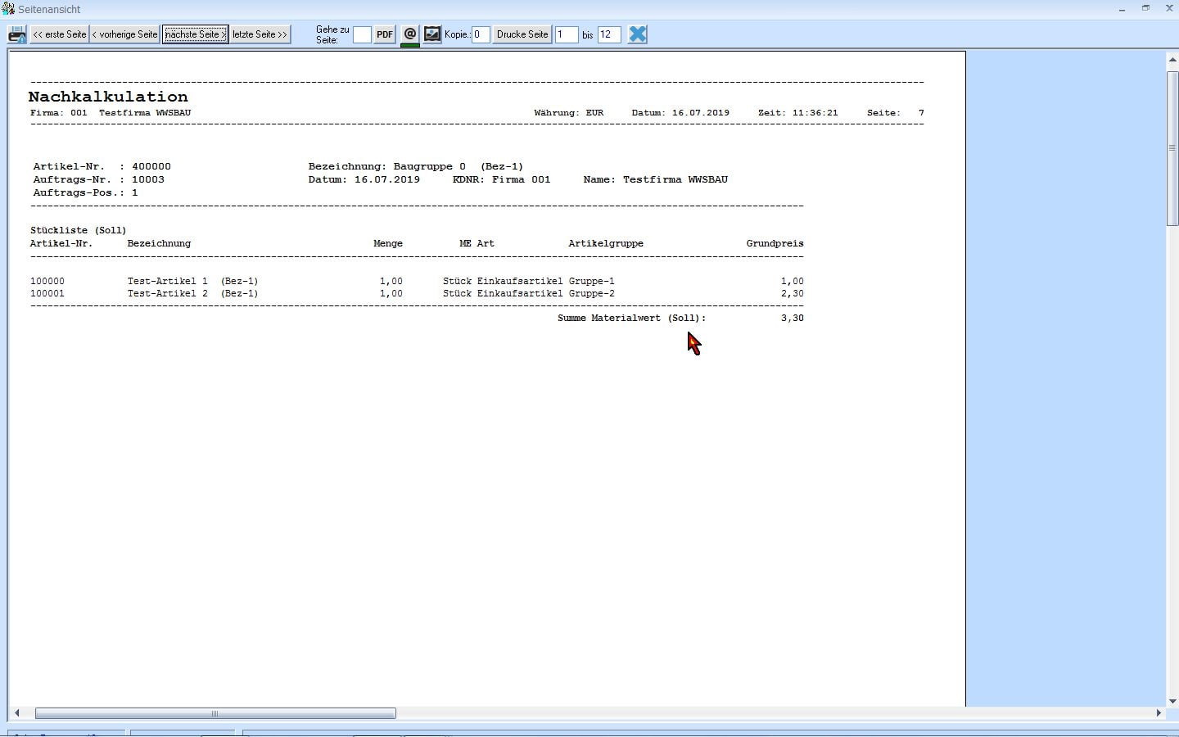The image size is (1179, 737).
Task: Click the image export icon beside the @ icon
Action: pos(432,34)
